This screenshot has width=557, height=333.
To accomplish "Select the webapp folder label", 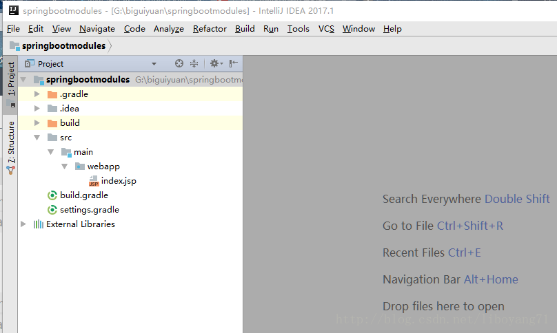I will [x=103, y=166].
